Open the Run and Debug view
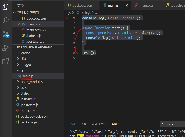The image size is (185, 137). pyautogui.click(x=6, y=48)
